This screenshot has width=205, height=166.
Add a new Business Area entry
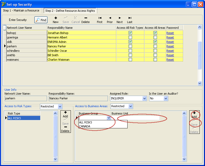coord(194,115)
